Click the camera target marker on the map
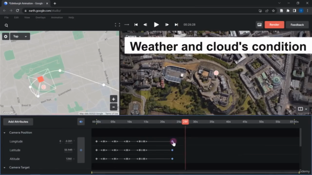 tap(43, 87)
